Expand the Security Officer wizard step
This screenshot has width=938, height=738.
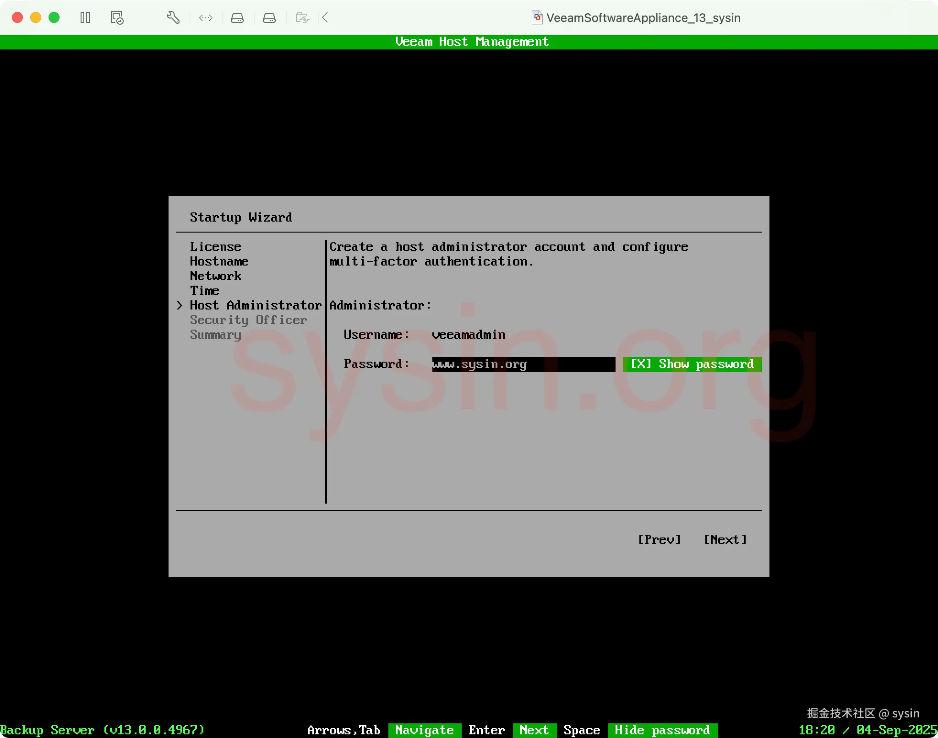click(248, 320)
